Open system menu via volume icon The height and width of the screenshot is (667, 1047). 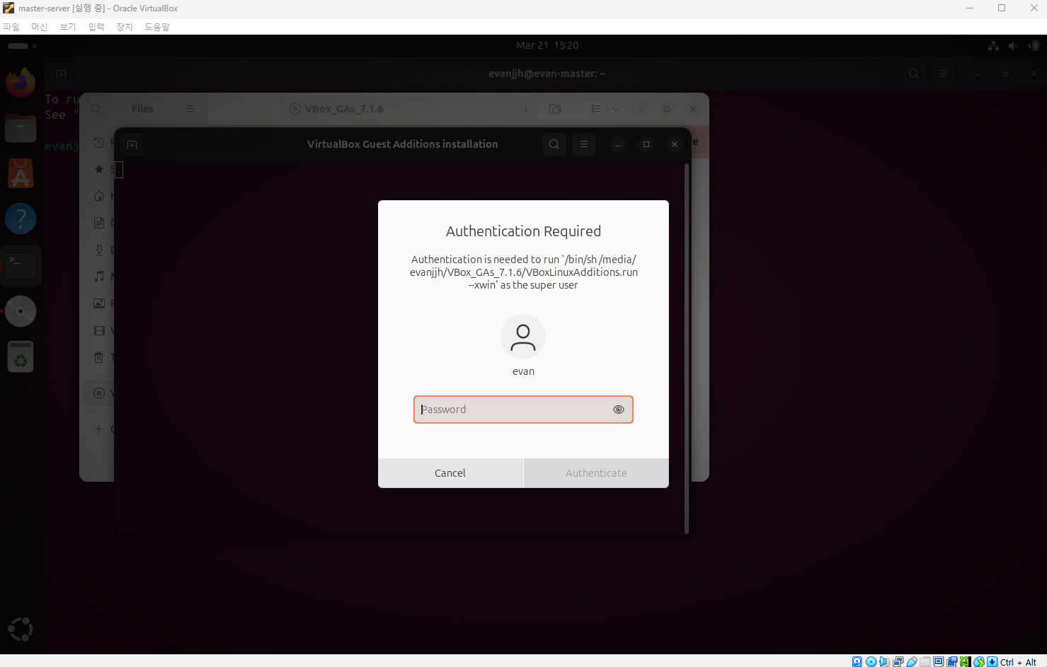1014,45
